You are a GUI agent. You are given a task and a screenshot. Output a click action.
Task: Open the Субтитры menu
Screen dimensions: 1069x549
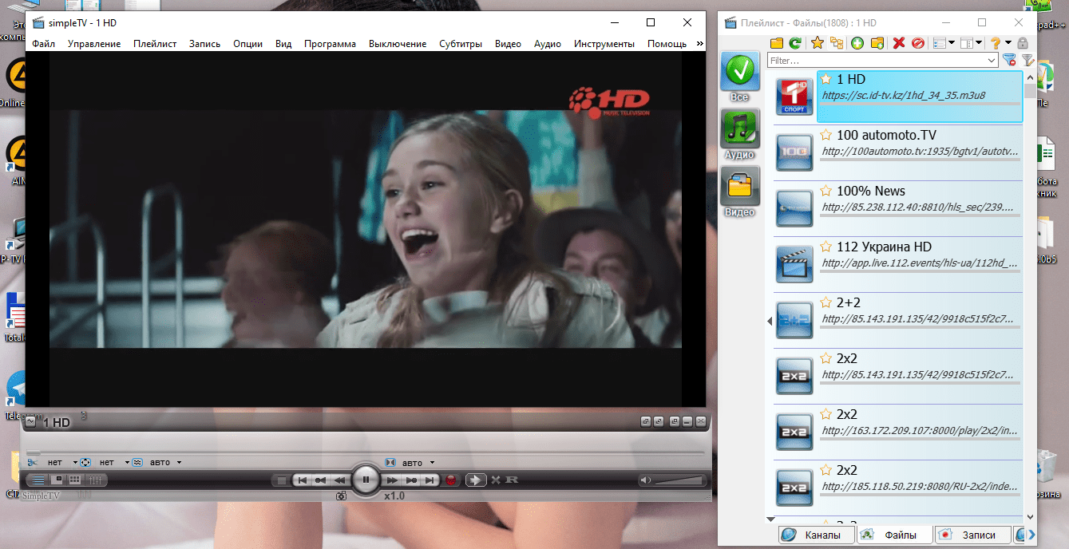[x=461, y=44]
